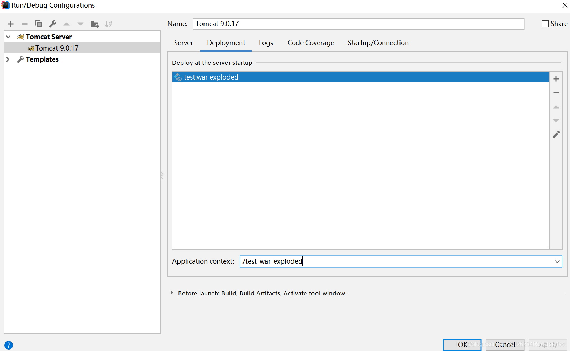Click the Apply button
This screenshot has height=351, width=570.
548,345
